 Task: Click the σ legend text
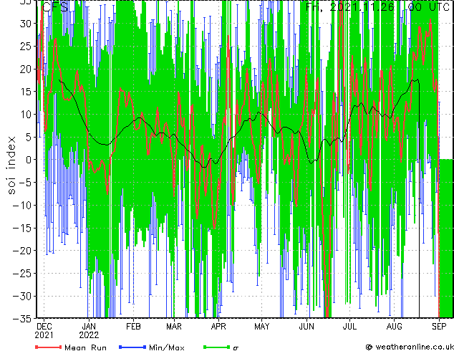pos(236,348)
